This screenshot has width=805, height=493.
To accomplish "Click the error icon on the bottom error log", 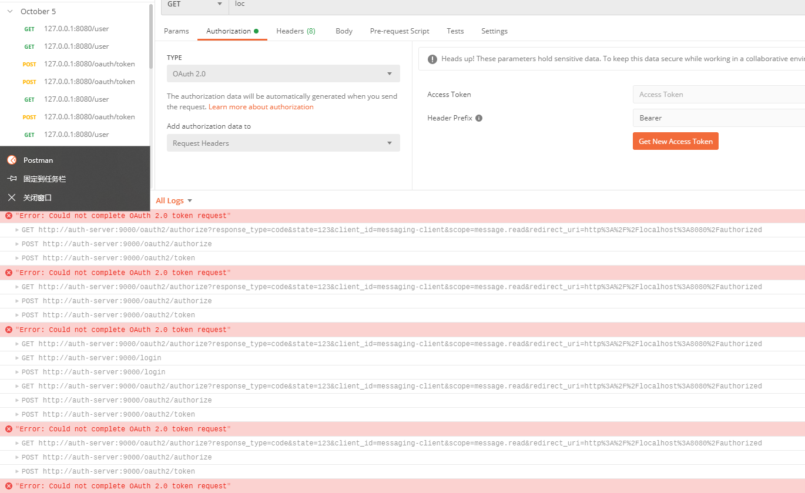I will click(8, 486).
